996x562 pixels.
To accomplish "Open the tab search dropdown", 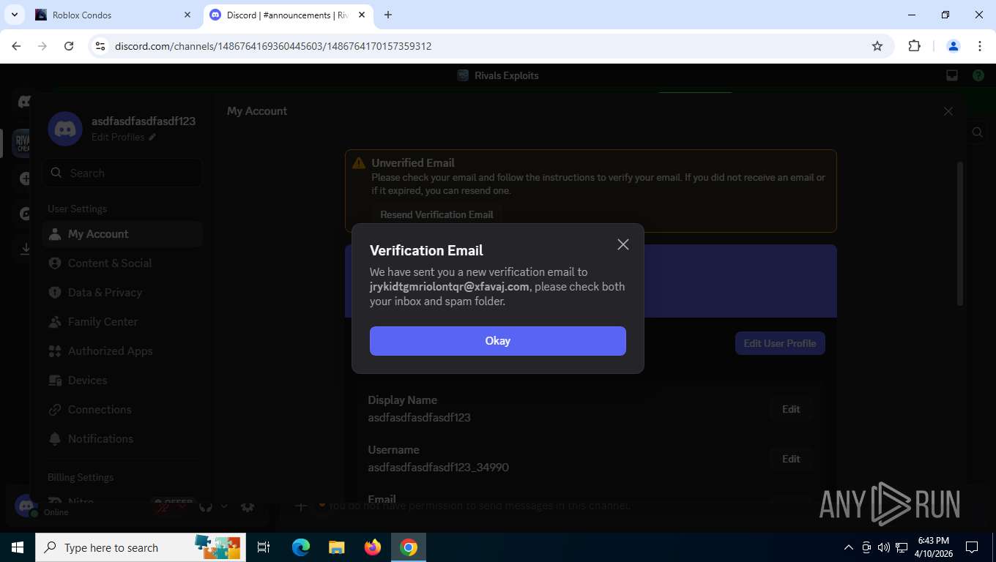I will pyautogui.click(x=14, y=15).
